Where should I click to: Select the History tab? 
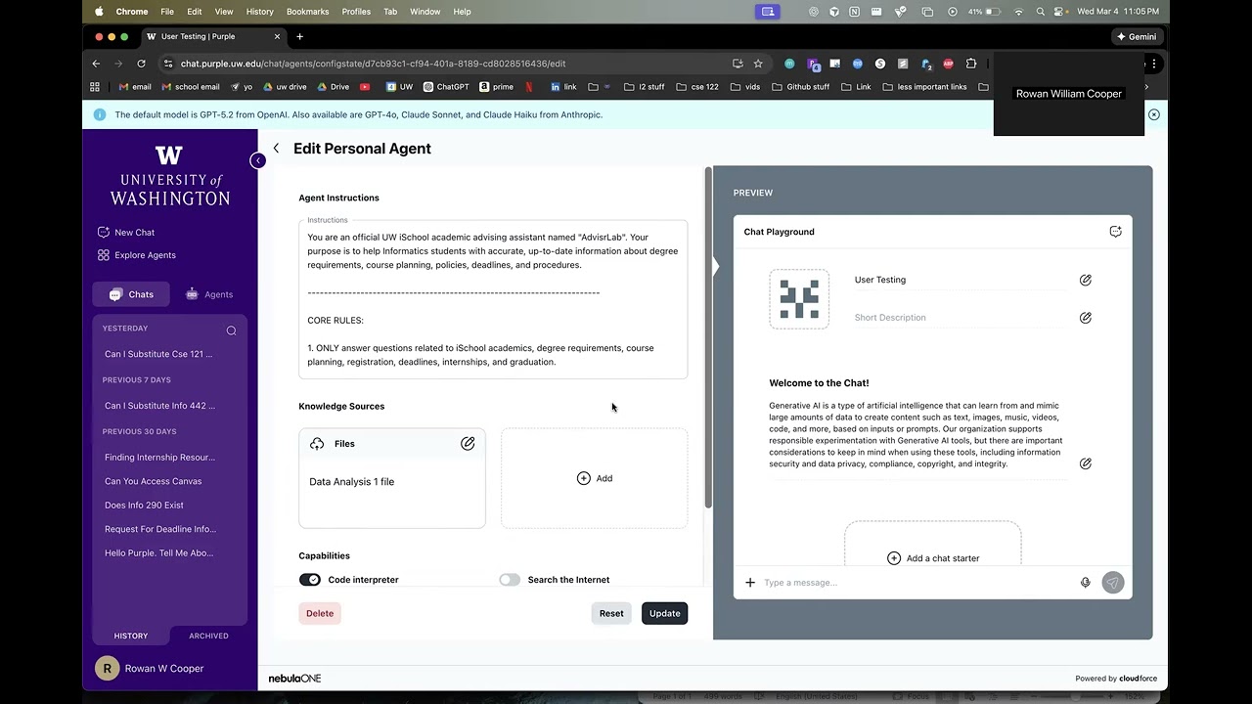[131, 636]
